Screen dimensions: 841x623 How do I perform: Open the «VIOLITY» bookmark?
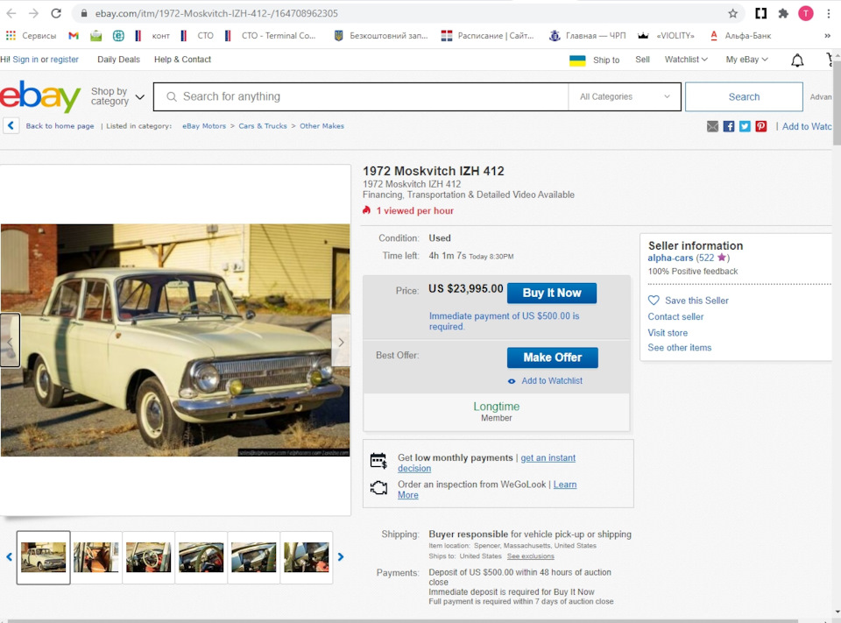pyautogui.click(x=666, y=35)
